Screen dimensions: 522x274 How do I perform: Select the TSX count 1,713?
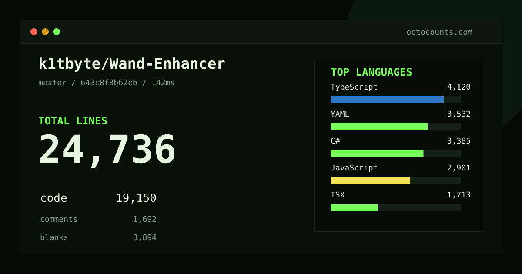pos(459,195)
